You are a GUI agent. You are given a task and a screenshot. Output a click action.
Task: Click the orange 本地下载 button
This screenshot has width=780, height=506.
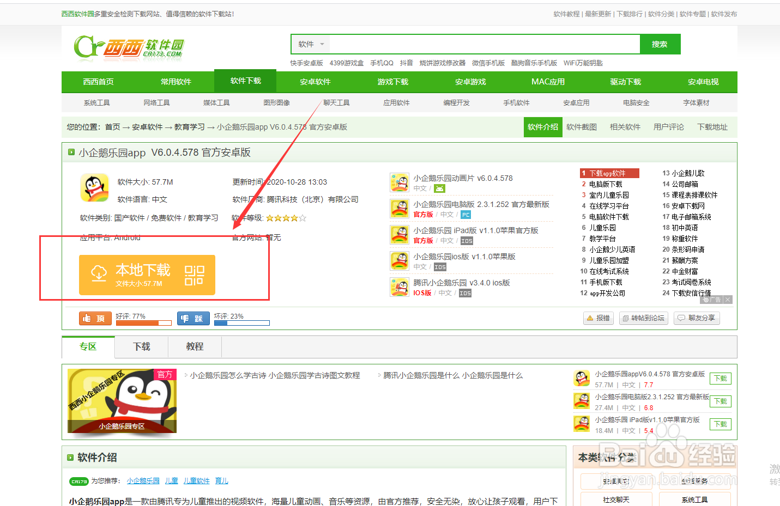147,275
